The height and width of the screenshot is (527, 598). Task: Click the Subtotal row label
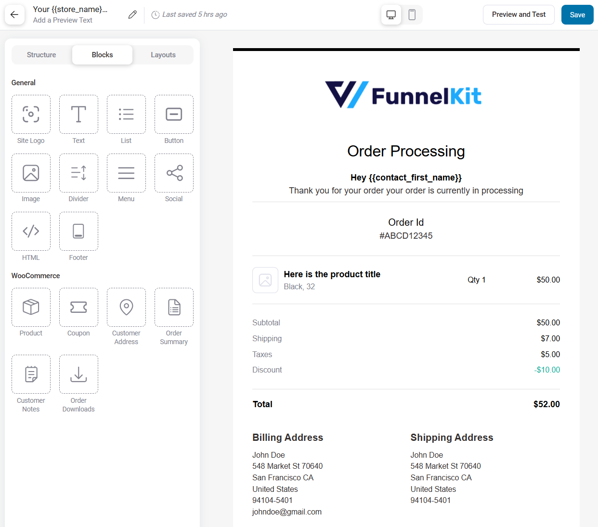pyautogui.click(x=266, y=323)
